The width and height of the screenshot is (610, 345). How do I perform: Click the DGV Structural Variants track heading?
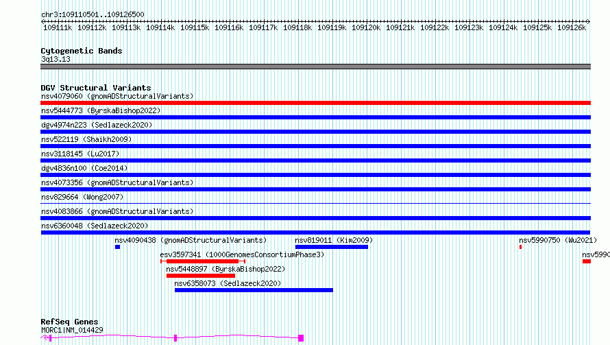[x=96, y=88]
